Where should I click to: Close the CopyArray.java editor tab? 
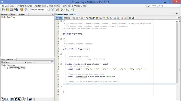75,14
